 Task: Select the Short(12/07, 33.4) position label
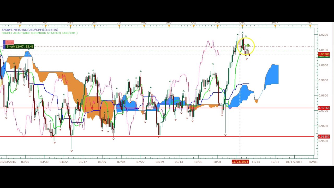[x=20, y=46]
